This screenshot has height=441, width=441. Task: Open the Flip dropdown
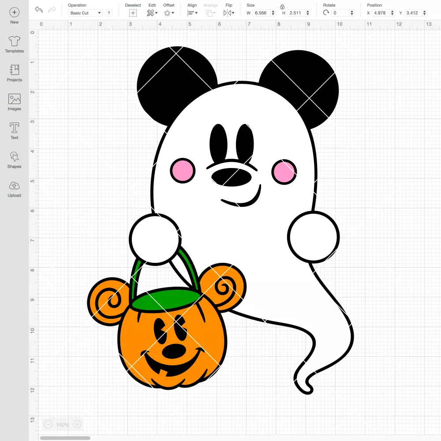click(x=228, y=13)
